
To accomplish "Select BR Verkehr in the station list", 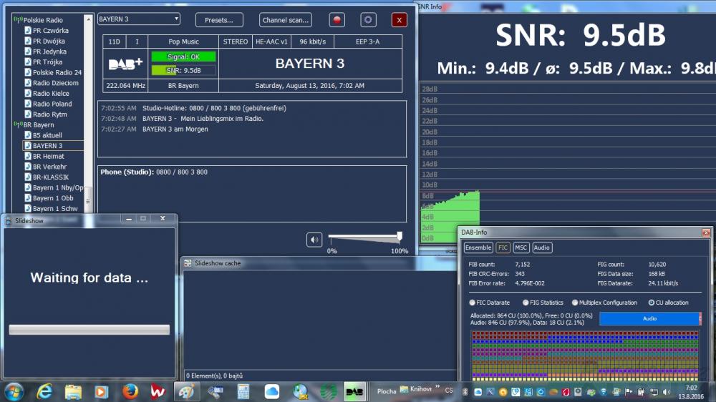I will point(49,167).
